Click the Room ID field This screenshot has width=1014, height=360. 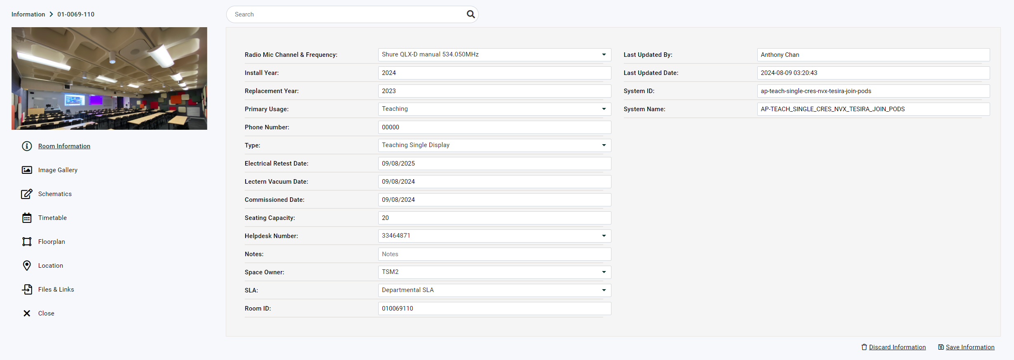pyautogui.click(x=494, y=309)
